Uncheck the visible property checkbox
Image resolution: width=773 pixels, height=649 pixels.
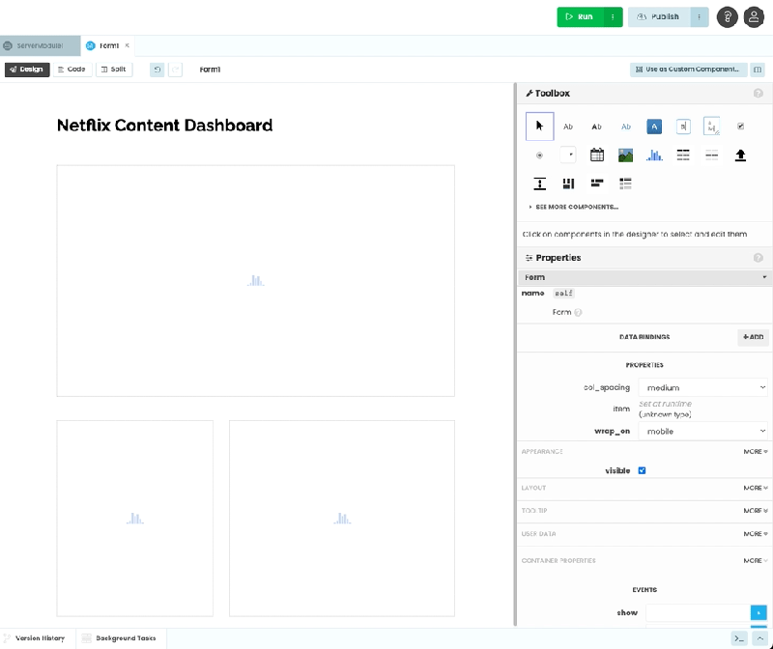(x=642, y=470)
